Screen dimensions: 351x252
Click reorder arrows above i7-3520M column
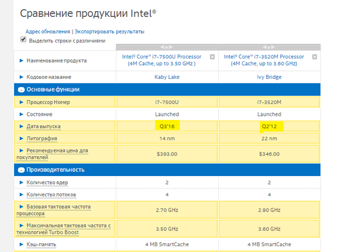269,47
